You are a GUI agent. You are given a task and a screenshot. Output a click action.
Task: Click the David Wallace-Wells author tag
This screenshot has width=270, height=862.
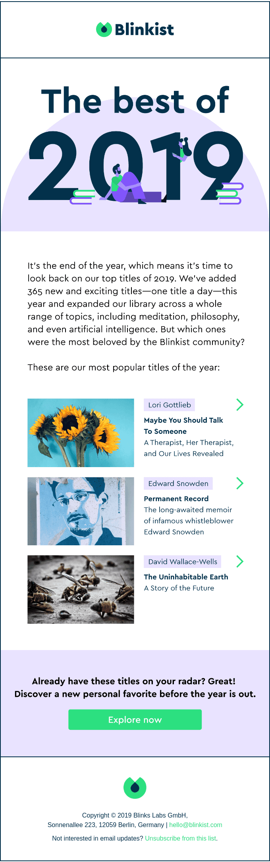coord(183,562)
